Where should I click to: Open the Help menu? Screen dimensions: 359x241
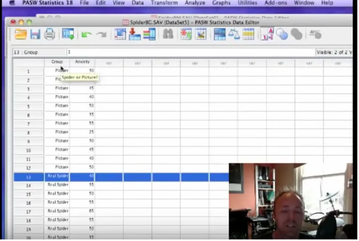327,3
